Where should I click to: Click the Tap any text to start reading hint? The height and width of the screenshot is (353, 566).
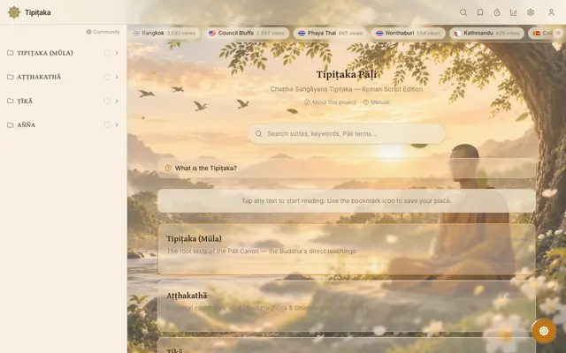(x=347, y=200)
